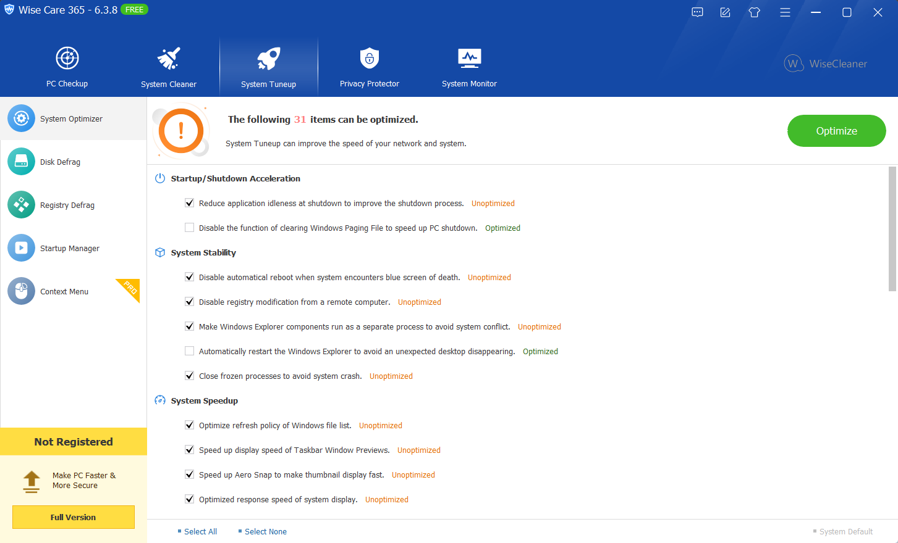Click the System Speedup gauge icon

coord(160,400)
